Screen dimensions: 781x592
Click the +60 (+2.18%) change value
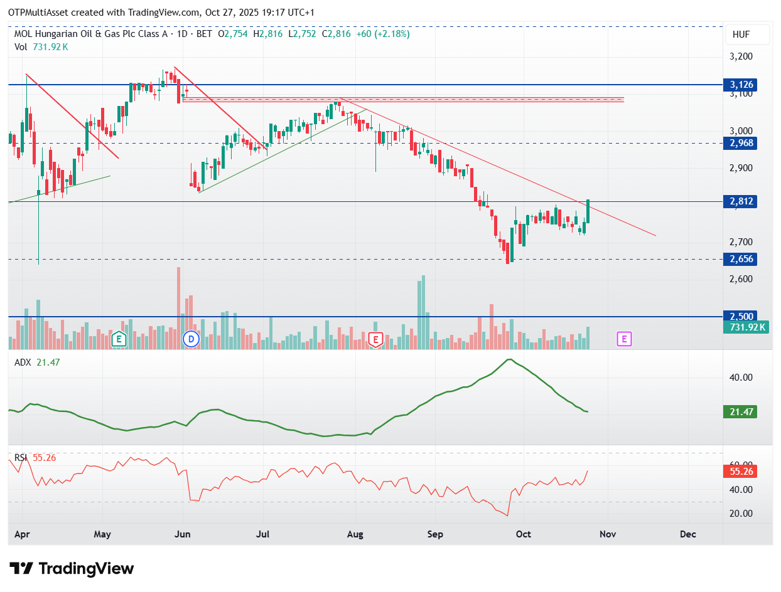[383, 34]
